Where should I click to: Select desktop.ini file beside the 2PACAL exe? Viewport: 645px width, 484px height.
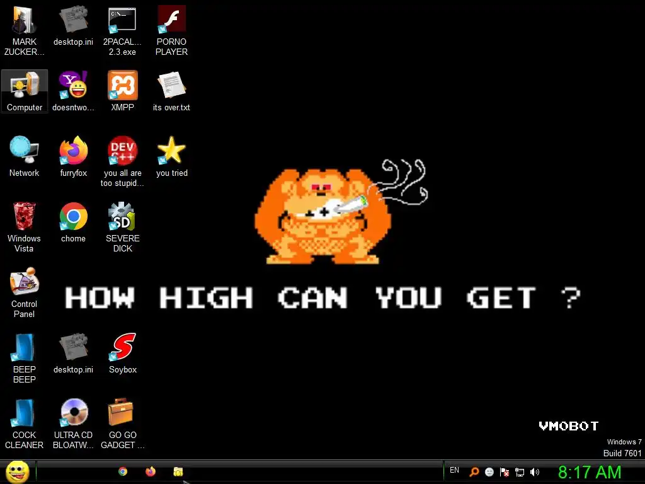[x=73, y=25]
